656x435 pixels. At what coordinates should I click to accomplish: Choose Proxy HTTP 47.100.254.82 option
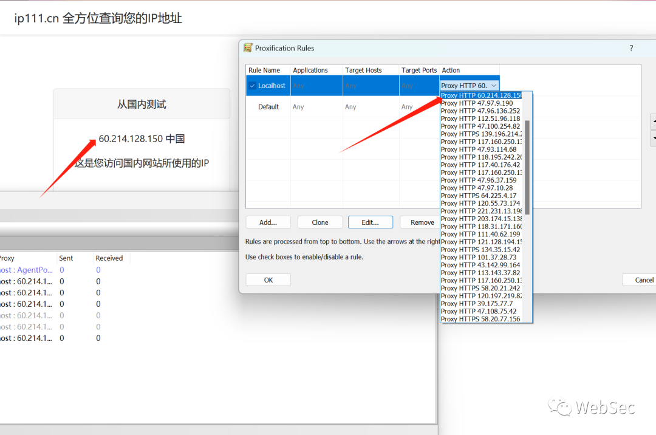point(481,126)
